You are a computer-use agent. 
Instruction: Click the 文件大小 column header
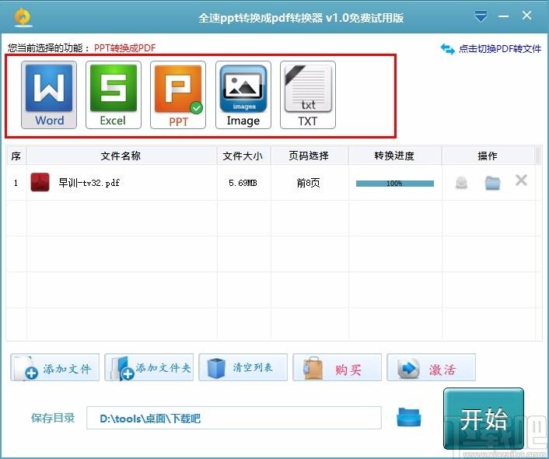click(243, 156)
